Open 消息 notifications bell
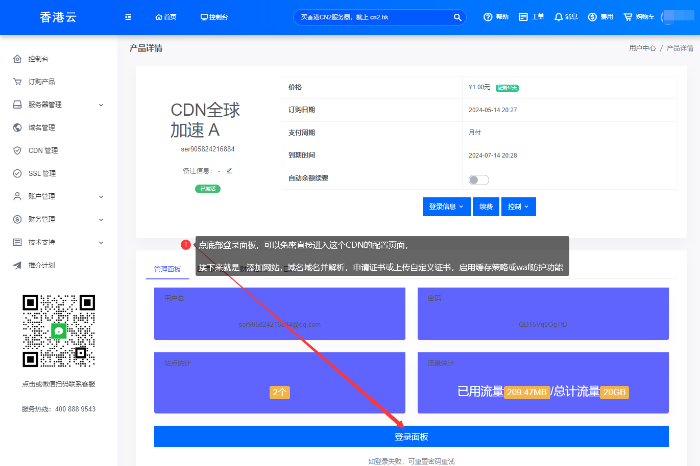The height and width of the screenshot is (466, 700). point(566,17)
